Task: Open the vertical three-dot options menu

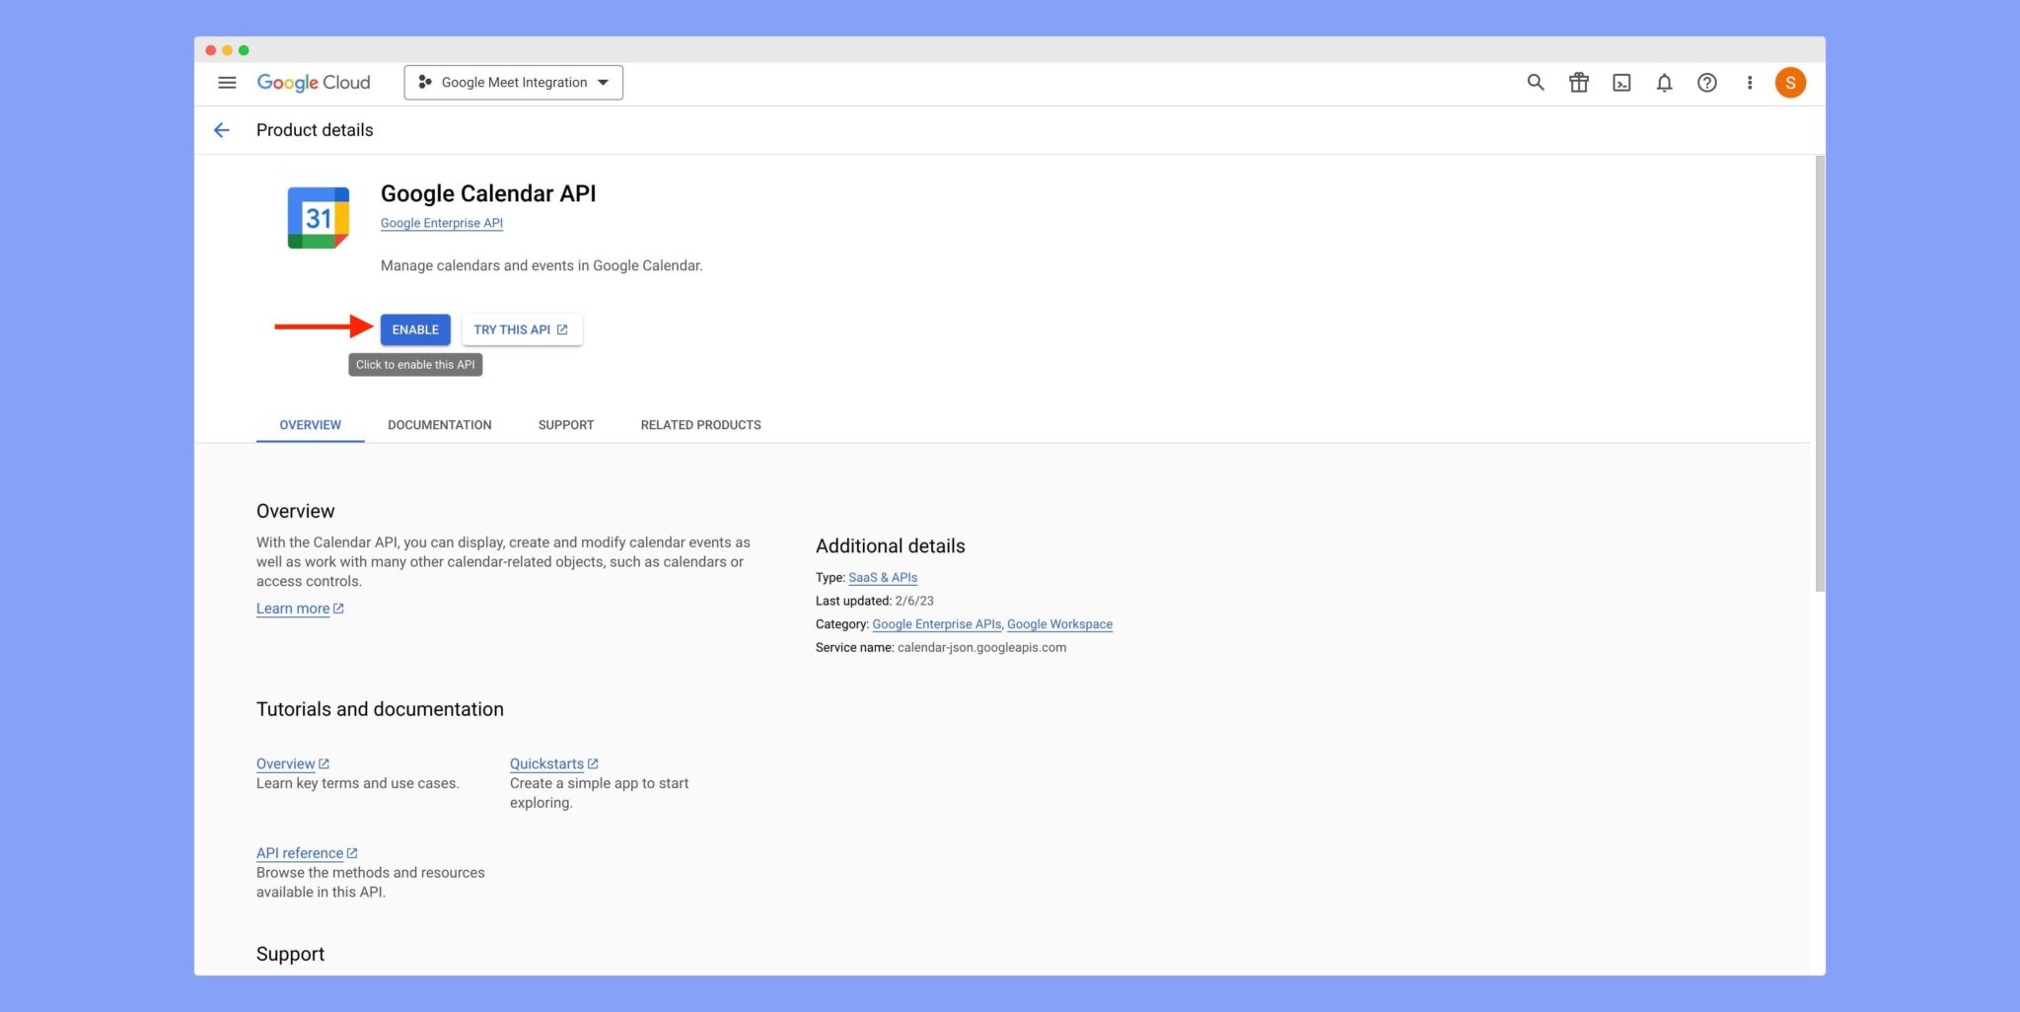Action: (x=1750, y=83)
